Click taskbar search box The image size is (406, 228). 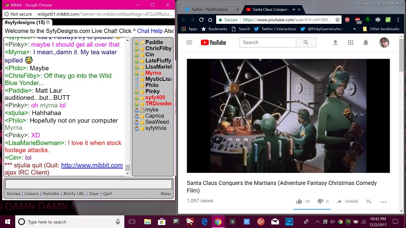click(x=70, y=222)
